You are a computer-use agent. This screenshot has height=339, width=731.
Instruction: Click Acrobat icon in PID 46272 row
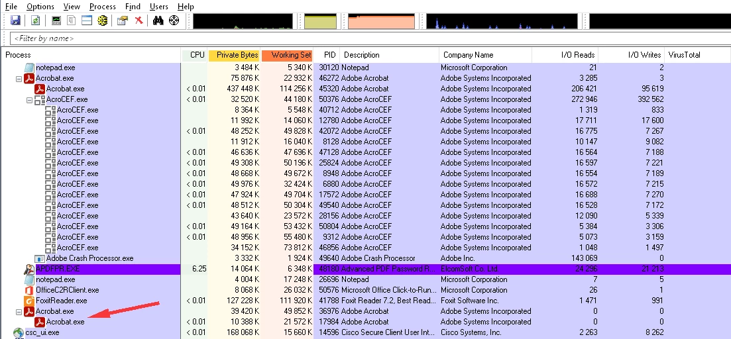coord(29,78)
